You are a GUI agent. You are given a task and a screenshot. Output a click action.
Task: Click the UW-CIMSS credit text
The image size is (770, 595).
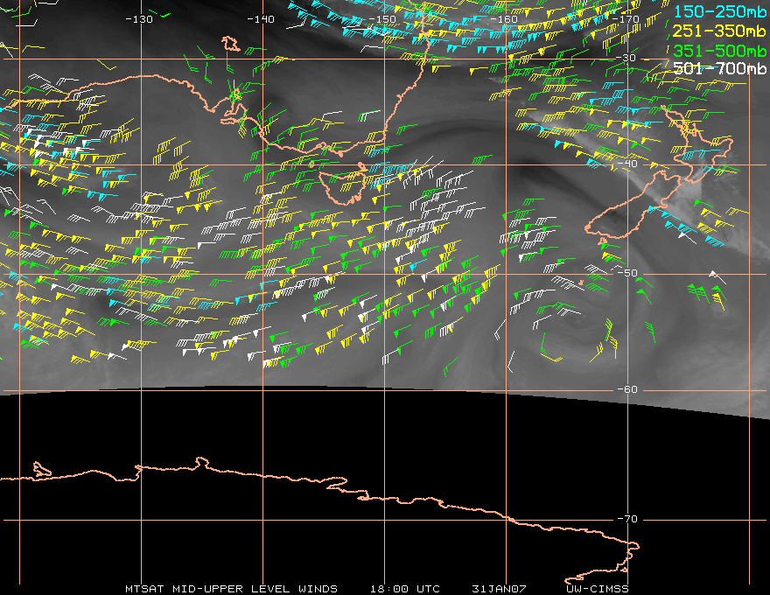tap(597, 589)
